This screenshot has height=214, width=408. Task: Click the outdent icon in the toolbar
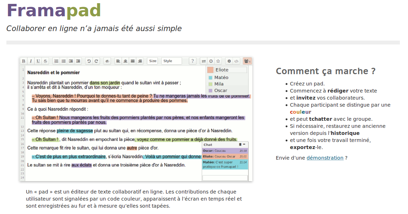point(78,61)
